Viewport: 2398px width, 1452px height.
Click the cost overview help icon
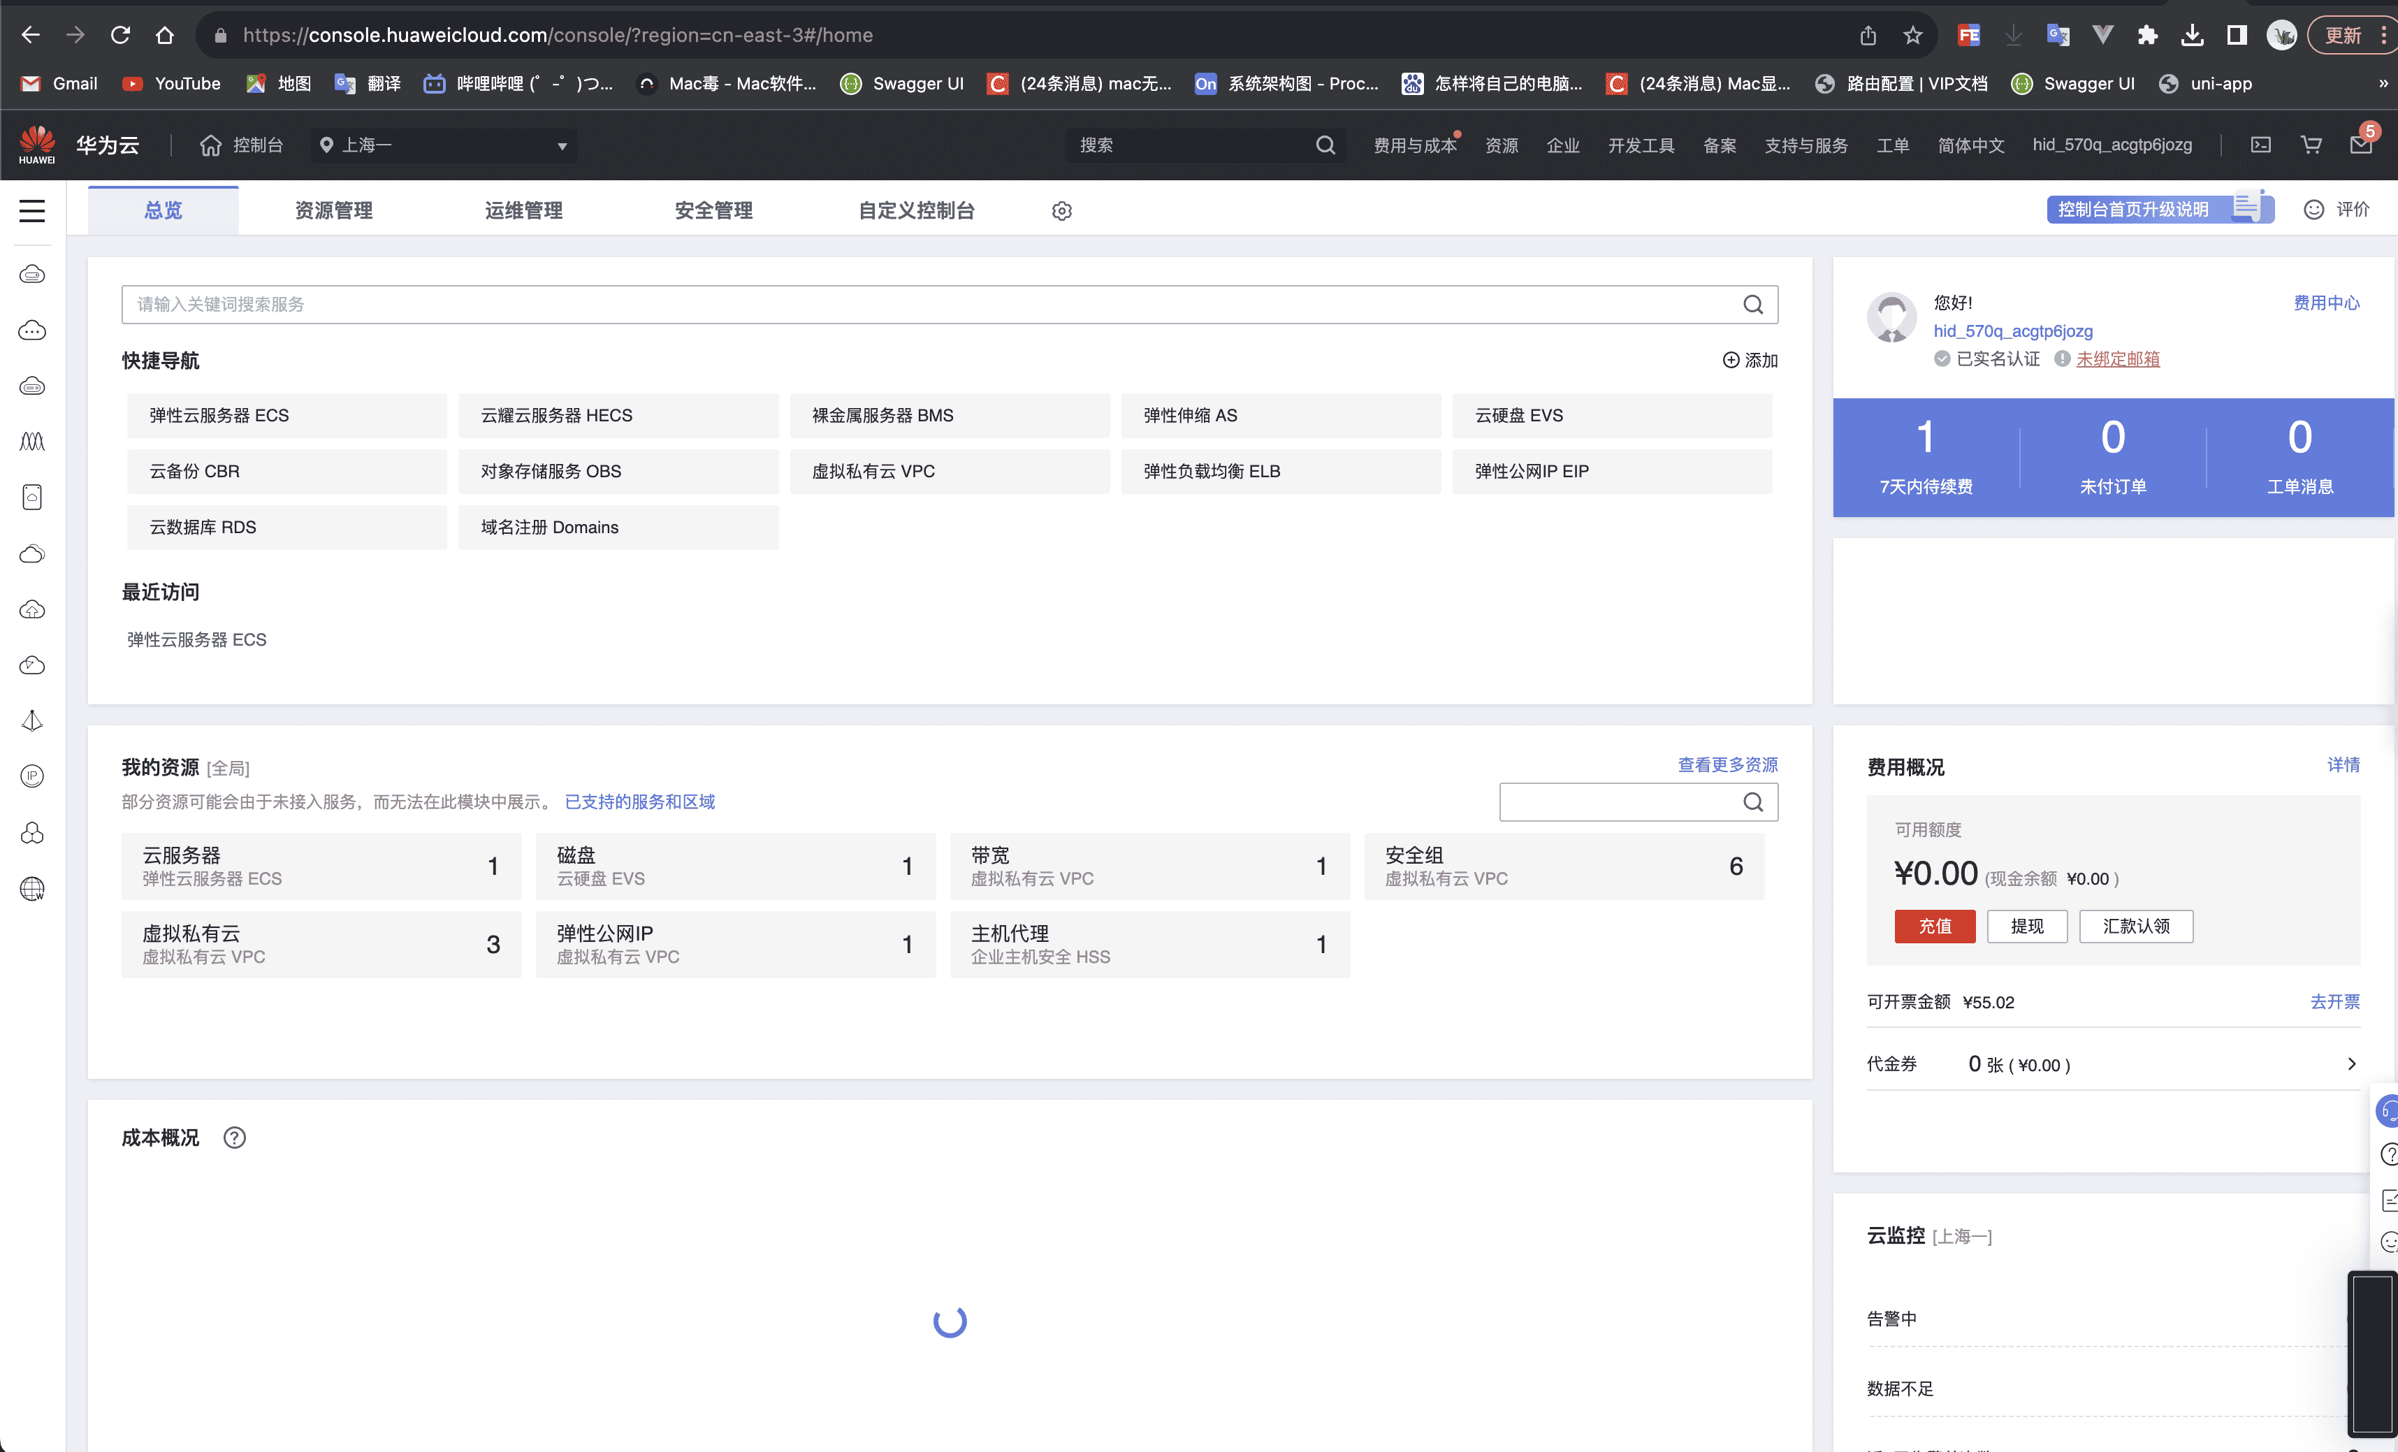click(235, 1138)
